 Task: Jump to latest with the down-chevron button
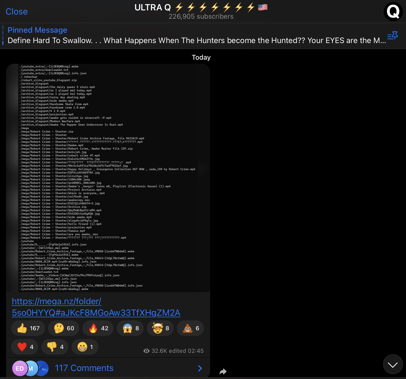(393, 364)
